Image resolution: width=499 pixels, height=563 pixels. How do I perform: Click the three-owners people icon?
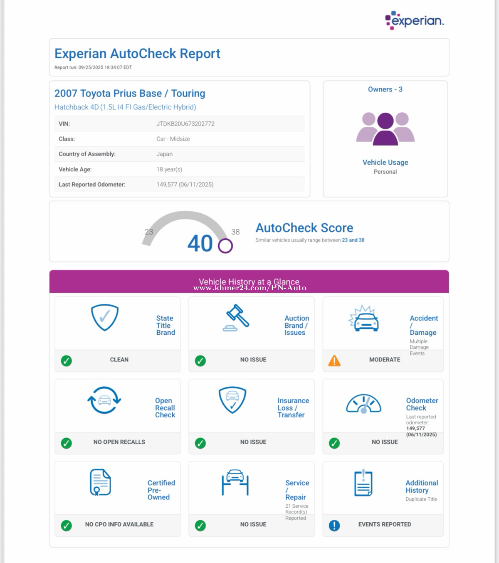(385, 128)
